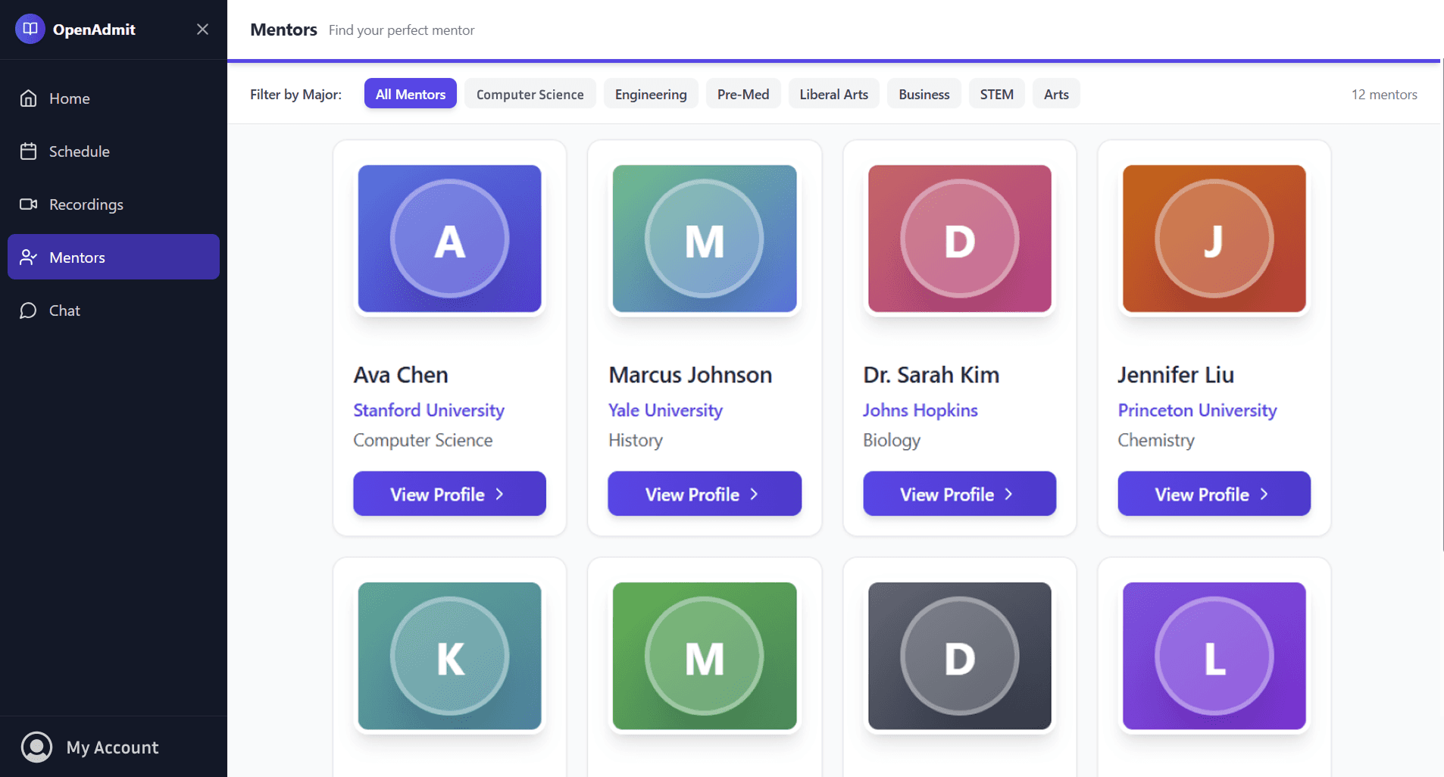Image resolution: width=1444 pixels, height=777 pixels.
Task: Click the Mentors person icon in sidebar
Action: tap(28, 257)
